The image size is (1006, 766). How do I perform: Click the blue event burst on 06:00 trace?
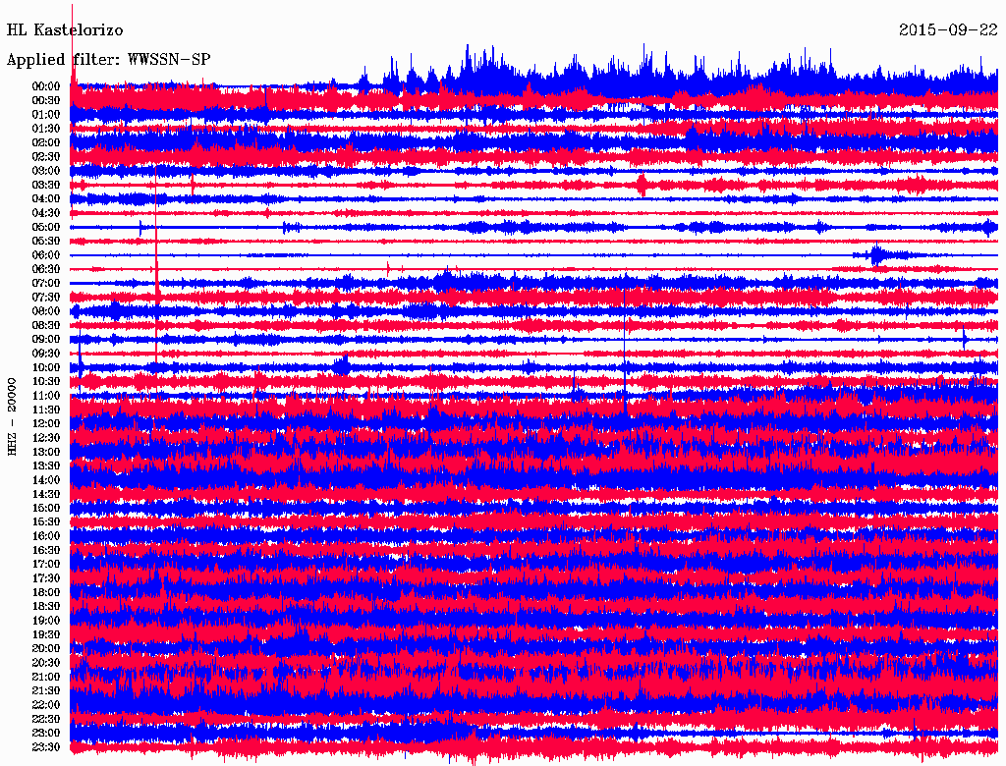[879, 254]
